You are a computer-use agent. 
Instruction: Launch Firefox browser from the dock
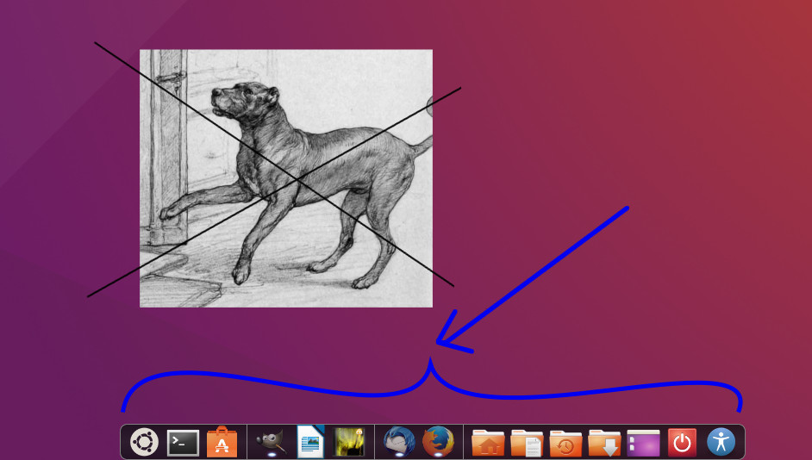(x=438, y=441)
